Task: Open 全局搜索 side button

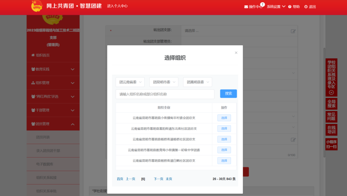Action: (332, 104)
